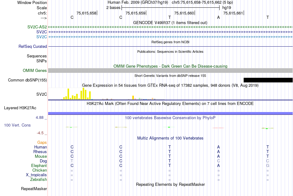Click the SNPs track label
This screenshot has height=196, width=293.
click(42, 61)
